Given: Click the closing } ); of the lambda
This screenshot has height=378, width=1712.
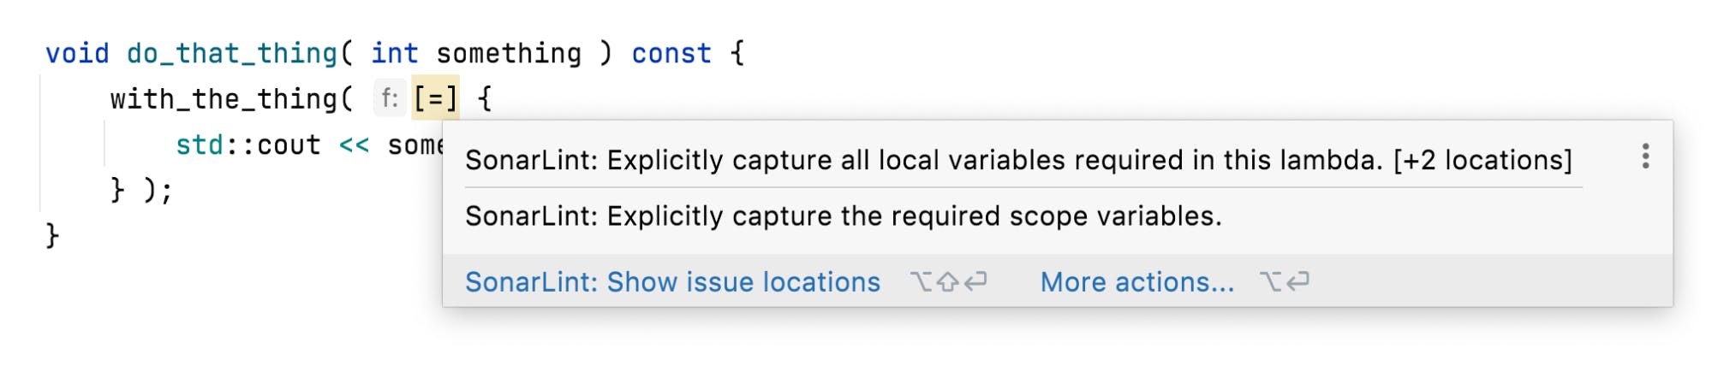Looking at the screenshot, I should coord(141,190).
